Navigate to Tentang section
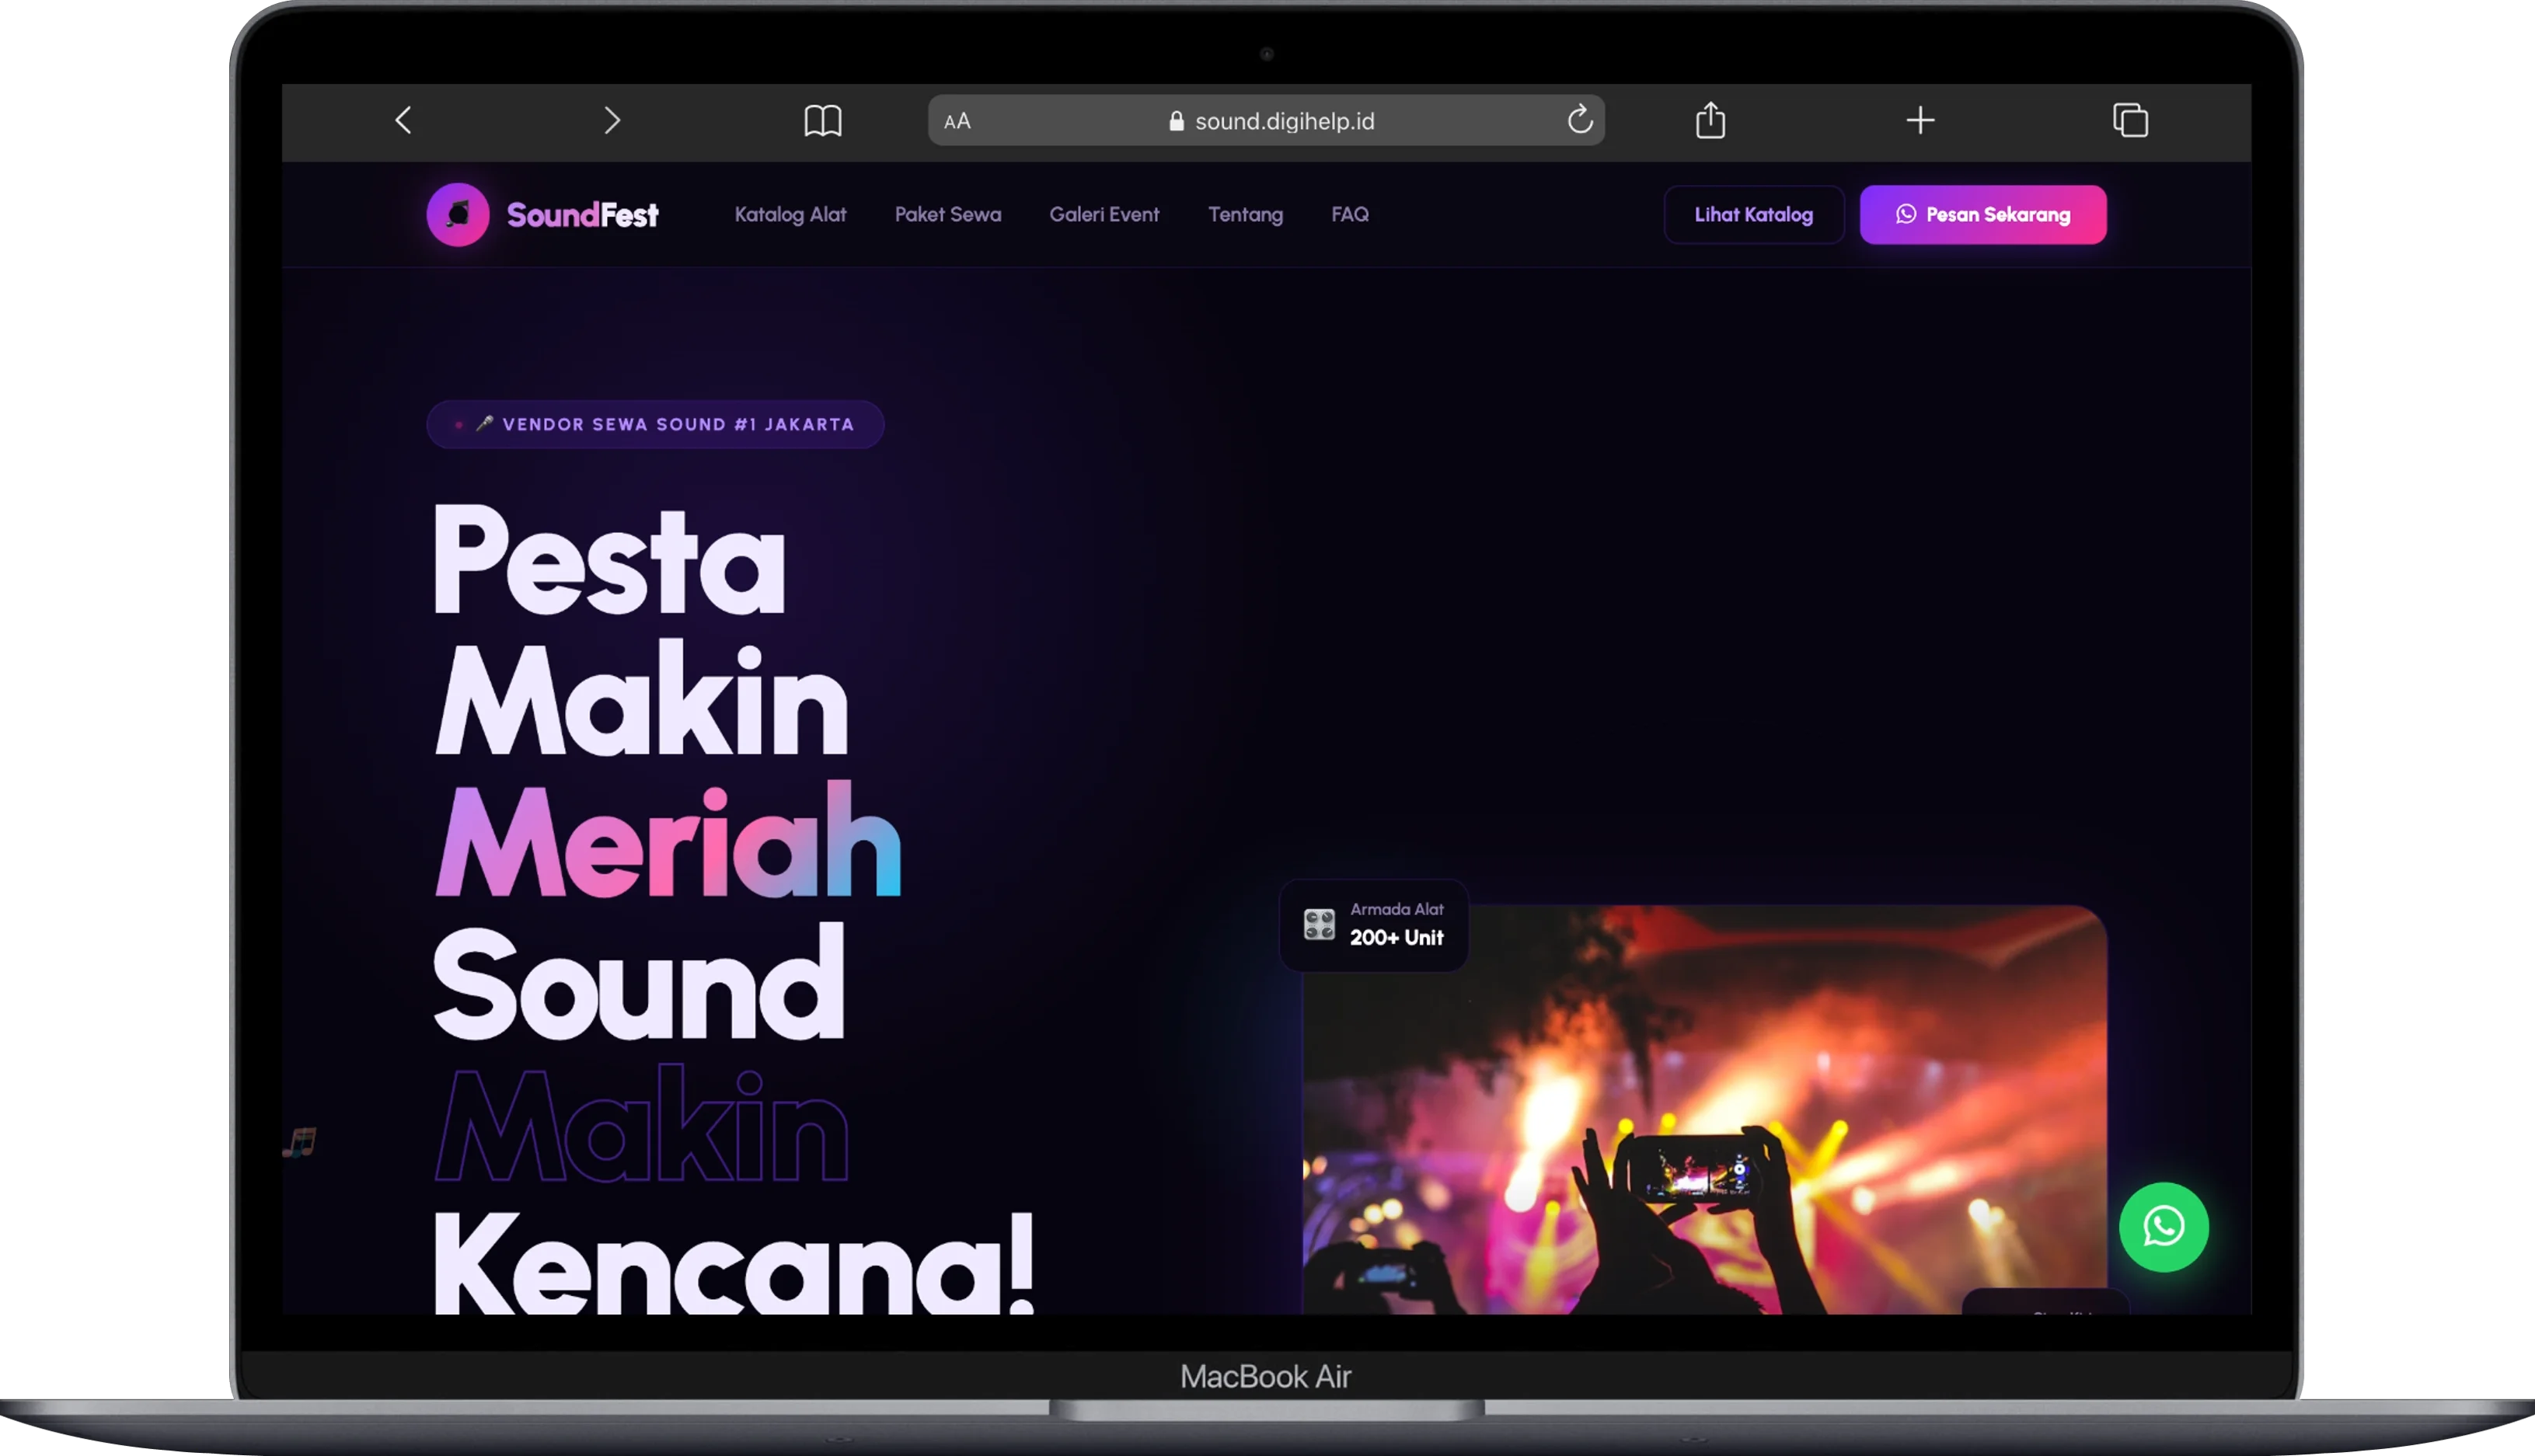This screenshot has width=2535, height=1456. pyautogui.click(x=1245, y=215)
